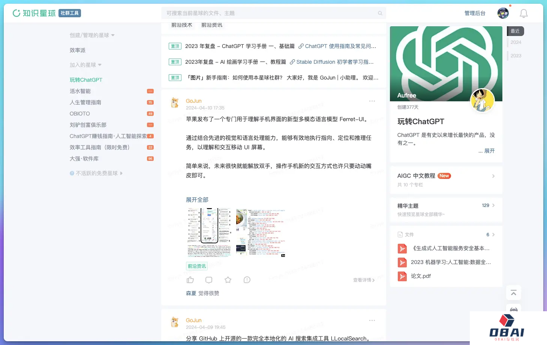547x345 pixels.
Task: Open ChatGPT 使用指南及常见问 link
Action: 340,46
